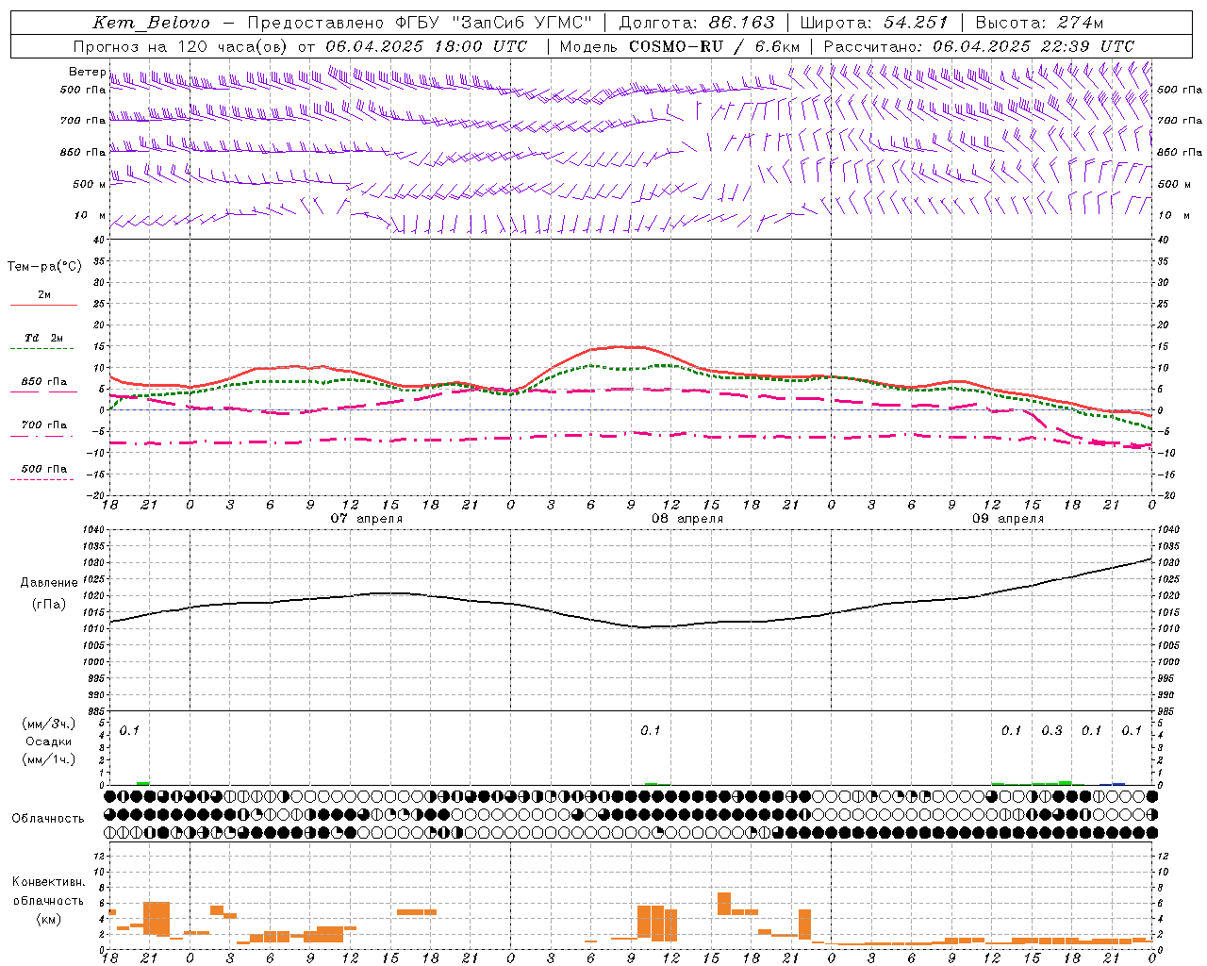Click the 500 м wind level on left axis
Screen dimensions: 1207x966
[91, 184]
